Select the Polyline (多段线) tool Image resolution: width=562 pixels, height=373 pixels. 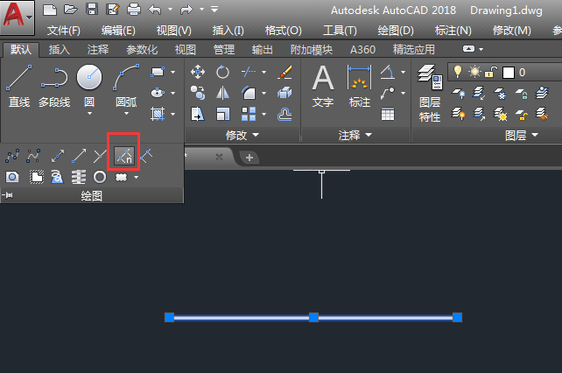(54, 85)
